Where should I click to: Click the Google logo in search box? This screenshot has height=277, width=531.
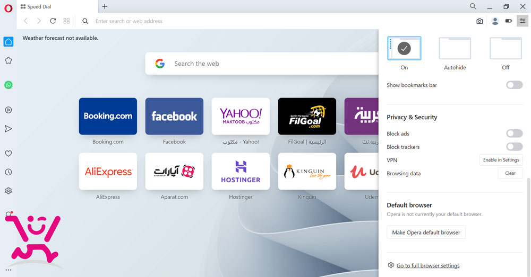[x=160, y=63]
